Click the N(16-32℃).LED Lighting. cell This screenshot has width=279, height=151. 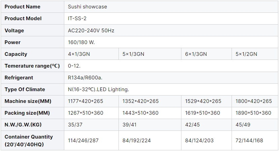pos(98,89)
